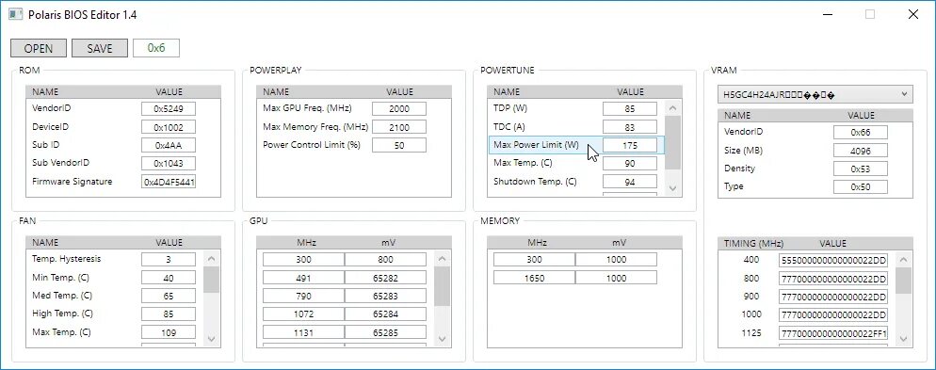Edit Temp. Hysteresis value 3
Viewport: 936px width, 370px height.
[169, 259]
